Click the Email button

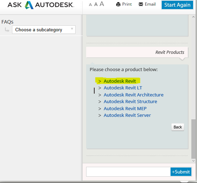click(147, 4)
